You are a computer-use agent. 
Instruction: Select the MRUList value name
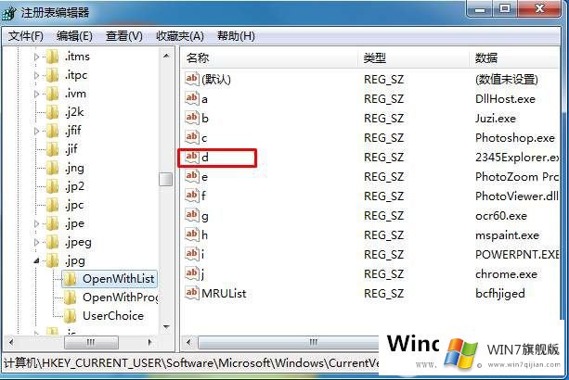(x=224, y=294)
